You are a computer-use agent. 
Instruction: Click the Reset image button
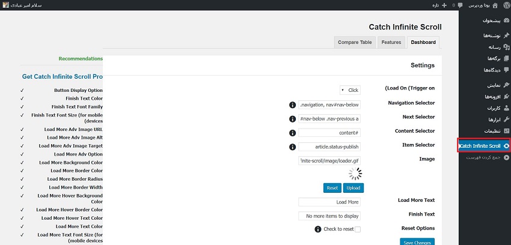point(332,188)
